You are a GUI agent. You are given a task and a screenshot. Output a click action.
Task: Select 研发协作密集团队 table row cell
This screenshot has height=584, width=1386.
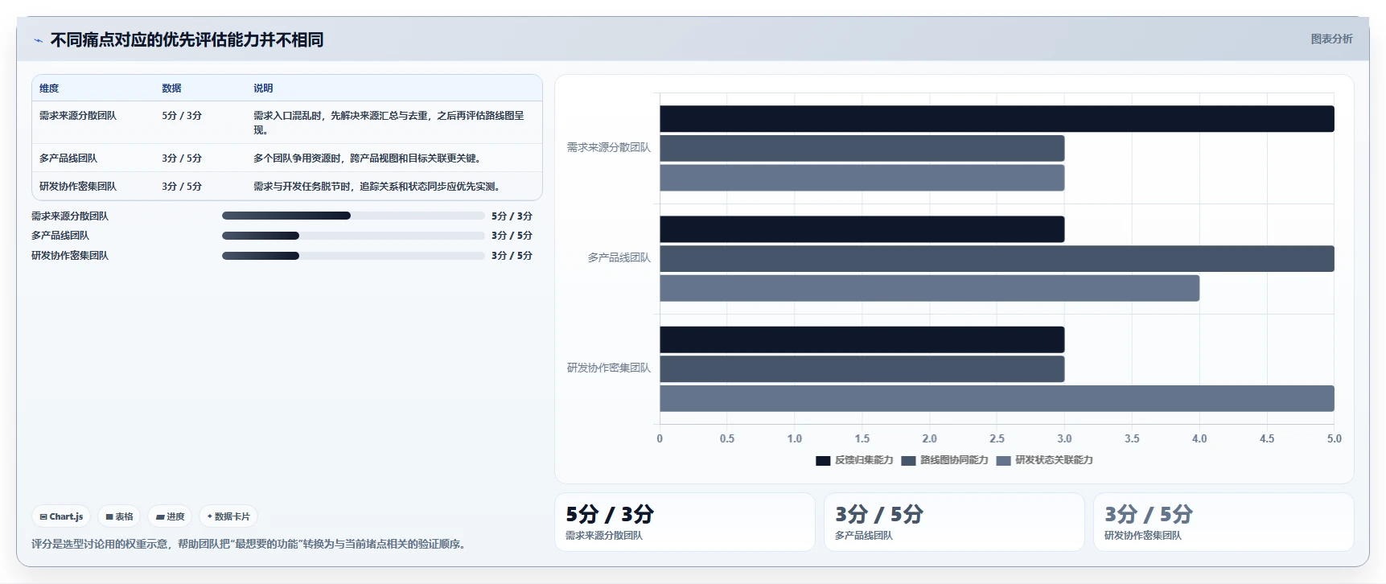[78, 187]
